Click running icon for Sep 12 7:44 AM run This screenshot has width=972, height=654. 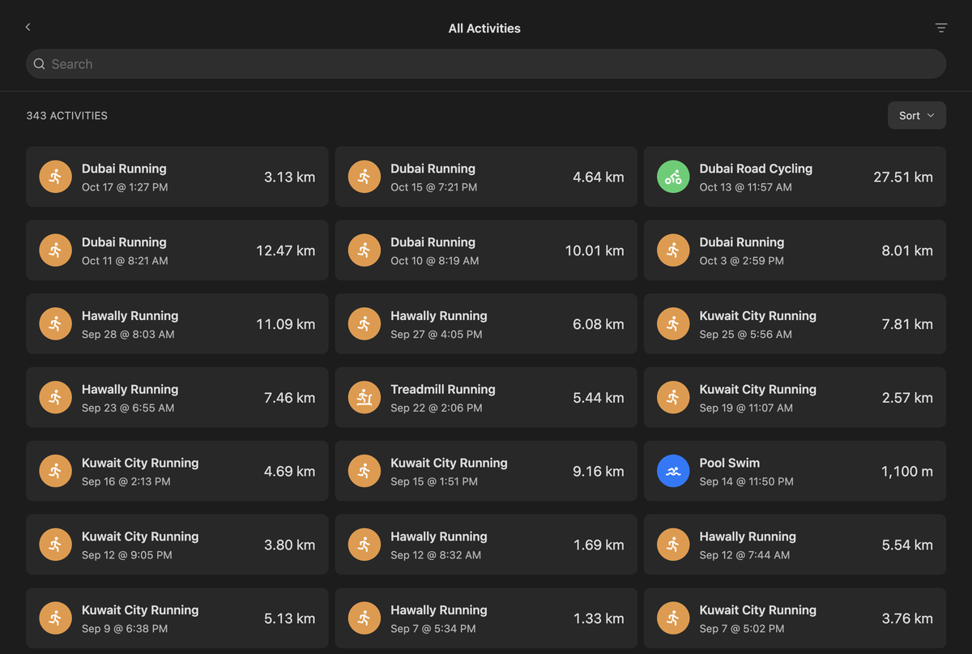(673, 545)
